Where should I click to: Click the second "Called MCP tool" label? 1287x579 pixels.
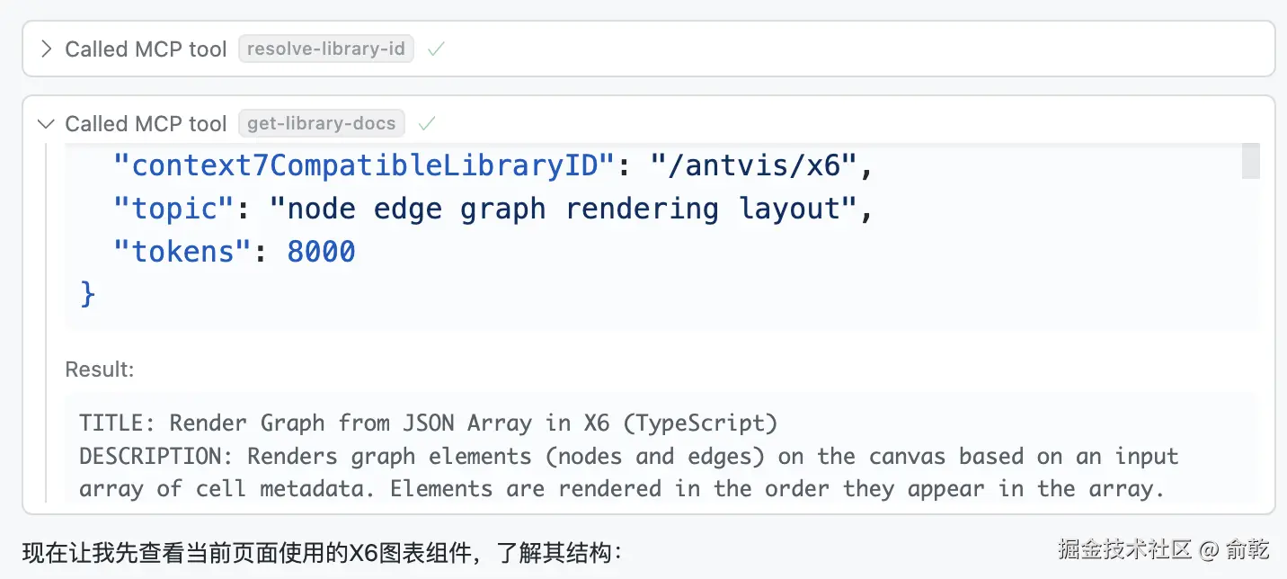coord(146,123)
